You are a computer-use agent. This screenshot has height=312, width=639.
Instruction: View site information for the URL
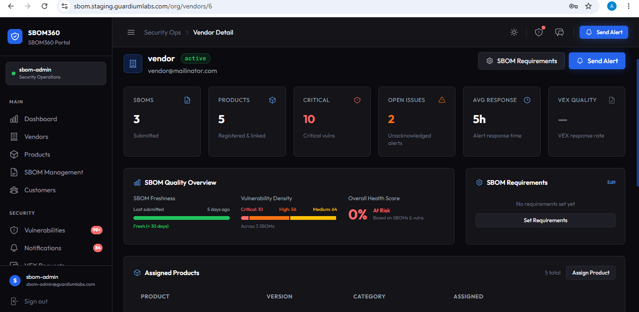coord(65,6)
